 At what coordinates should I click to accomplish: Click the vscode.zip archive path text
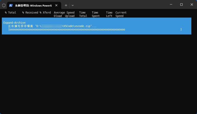pos(52,26)
